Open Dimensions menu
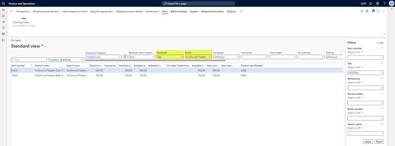 pyautogui.click(x=152, y=12)
